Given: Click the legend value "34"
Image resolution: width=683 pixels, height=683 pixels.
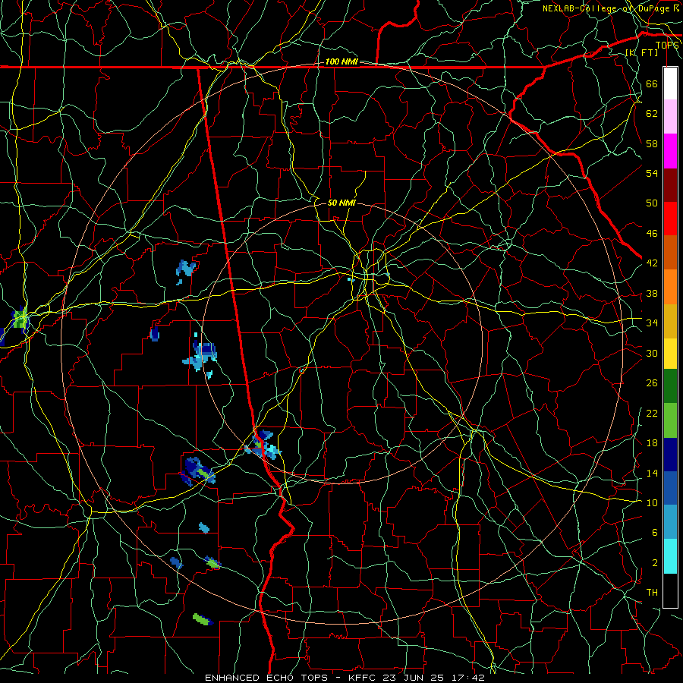Looking at the screenshot, I should coord(652,323).
